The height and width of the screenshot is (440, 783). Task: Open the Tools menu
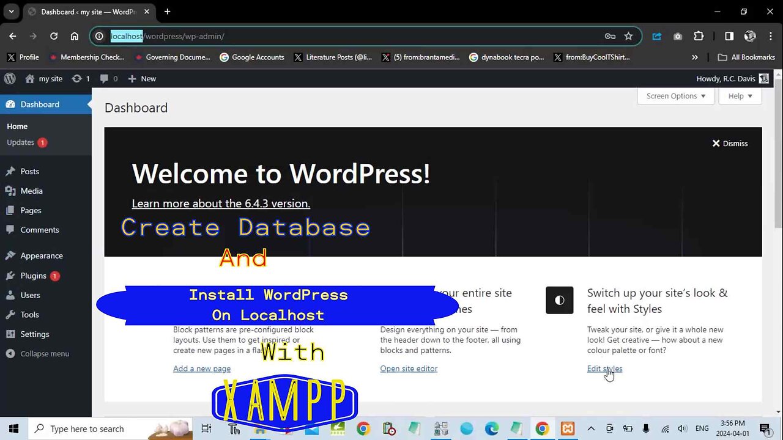(x=29, y=315)
